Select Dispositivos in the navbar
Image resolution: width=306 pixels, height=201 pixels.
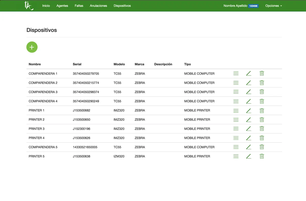coord(122,6)
